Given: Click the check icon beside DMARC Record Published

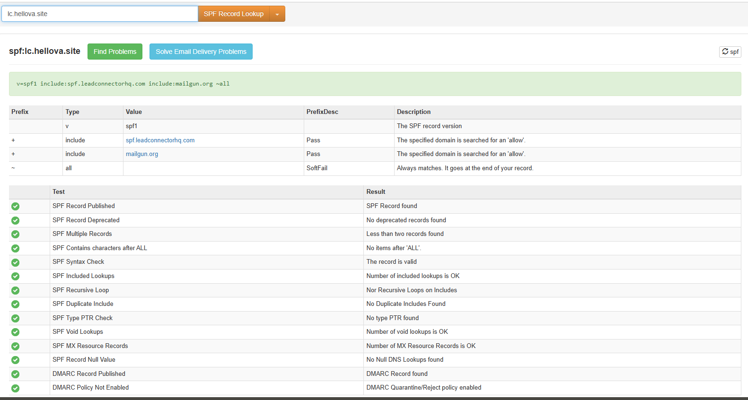Looking at the screenshot, I should point(15,374).
